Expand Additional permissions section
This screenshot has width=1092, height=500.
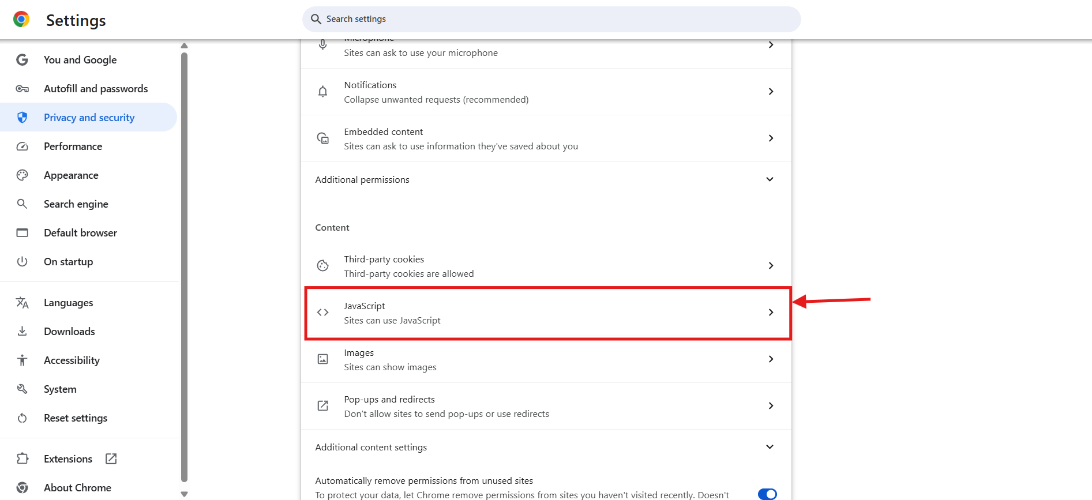click(770, 179)
